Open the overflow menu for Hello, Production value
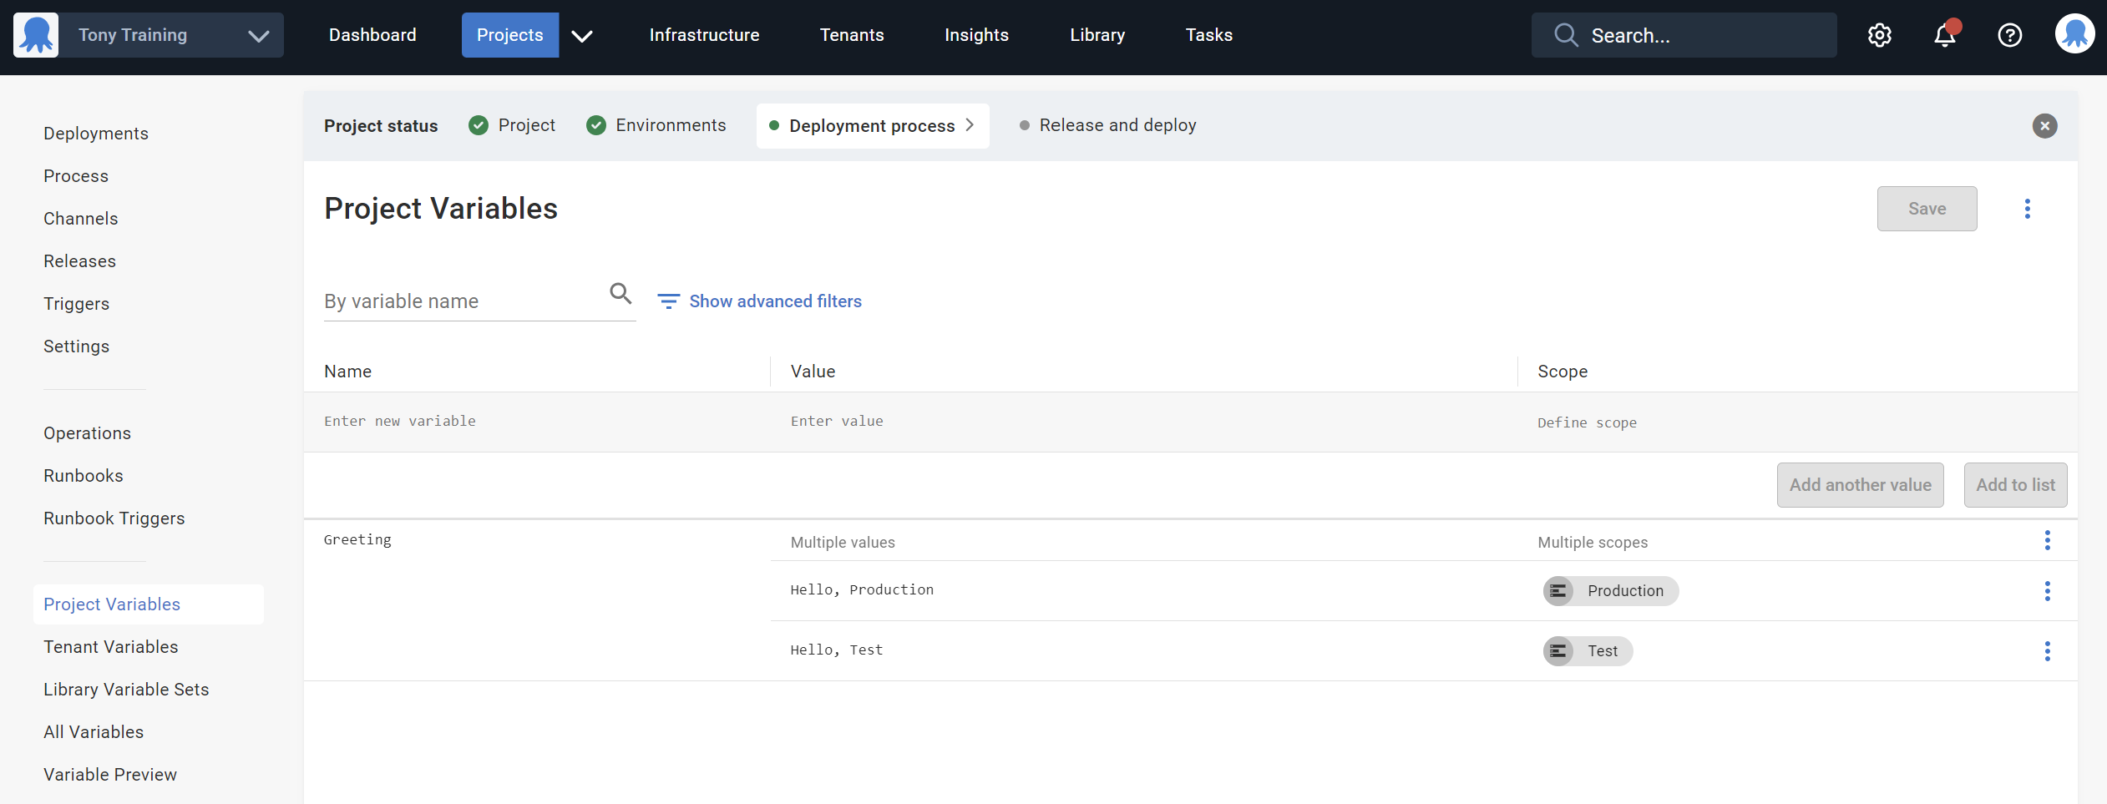This screenshot has height=804, width=2107. coord(2048,591)
